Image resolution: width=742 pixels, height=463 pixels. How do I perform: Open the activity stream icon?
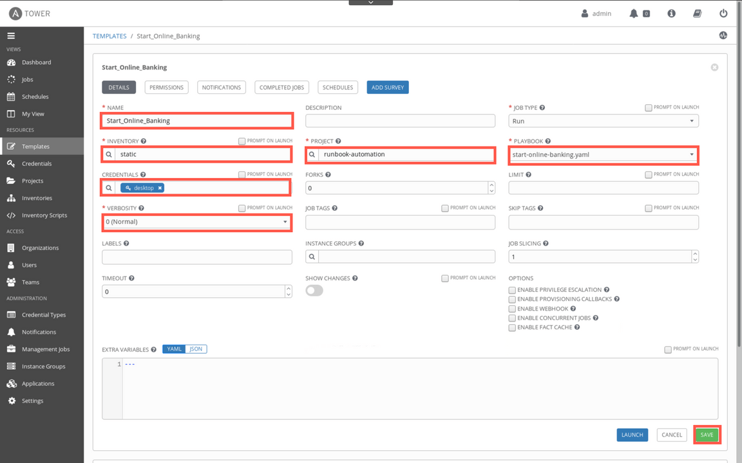[x=723, y=35]
